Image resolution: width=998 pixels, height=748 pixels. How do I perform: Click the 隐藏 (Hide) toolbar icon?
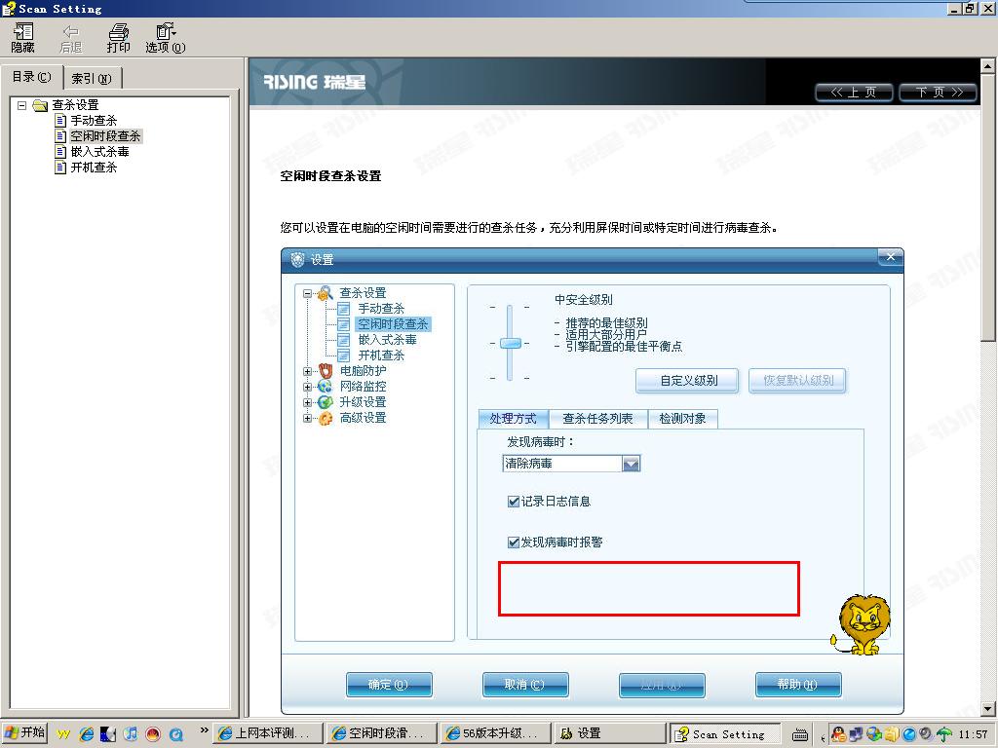point(23,38)
